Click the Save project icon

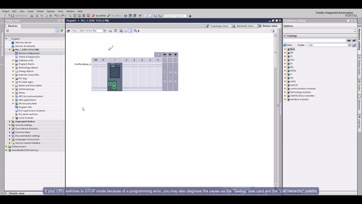[x=12, y=16]
